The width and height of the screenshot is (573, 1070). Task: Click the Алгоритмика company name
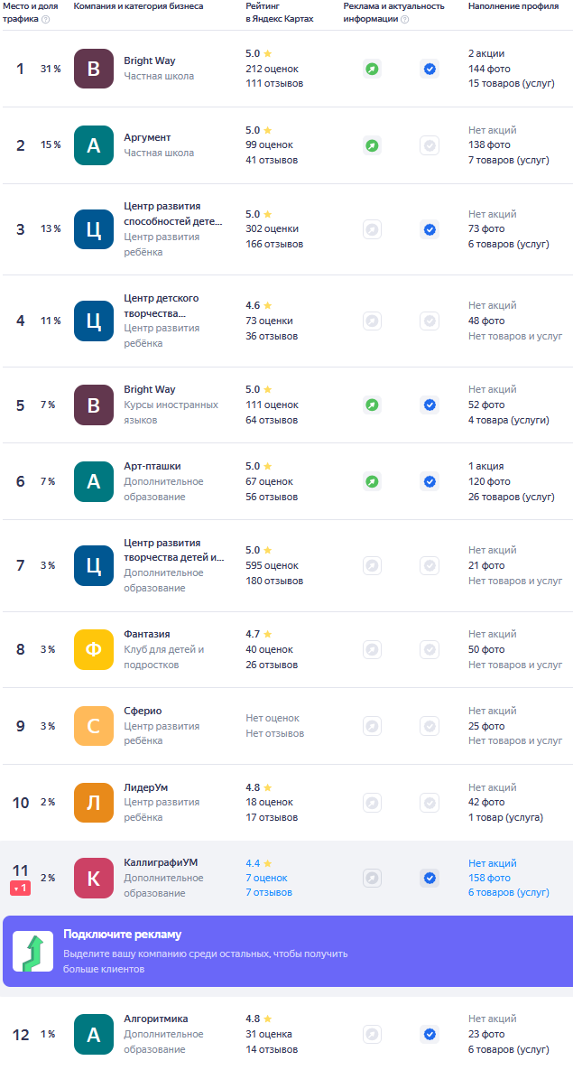pos(156,1019)
